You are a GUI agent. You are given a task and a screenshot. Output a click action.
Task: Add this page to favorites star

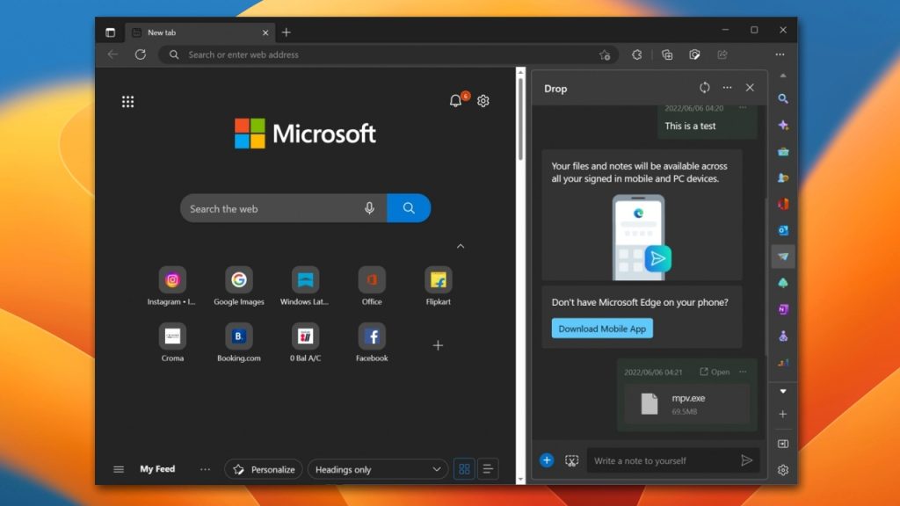605,55
